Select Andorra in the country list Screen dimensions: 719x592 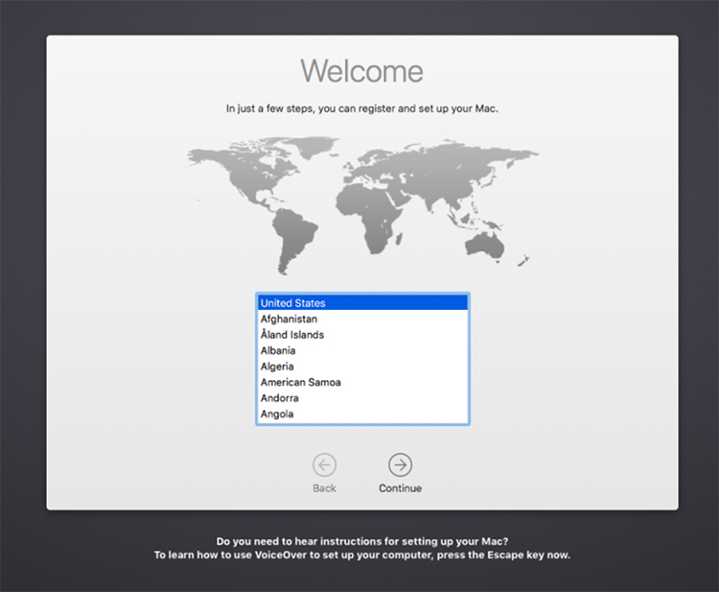tap(361, 398)
